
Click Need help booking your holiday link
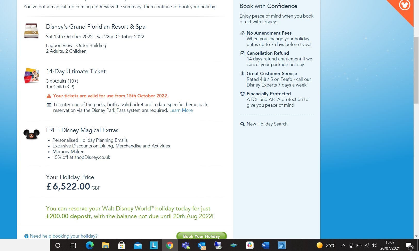[63, 236]
